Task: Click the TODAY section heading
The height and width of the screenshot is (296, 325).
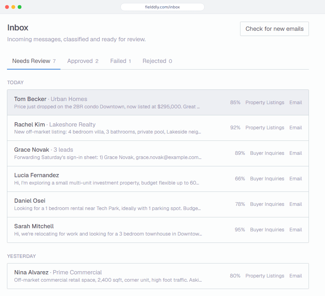Action: tap(15, 82)
